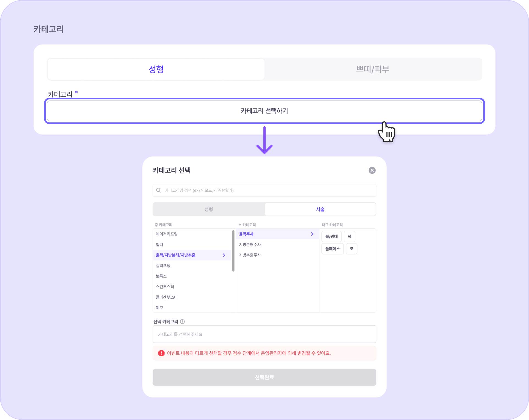Expand the 윤곽주사 chevron arrow

312,234
